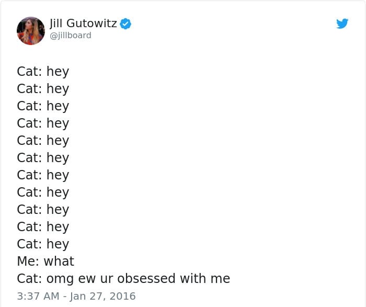The width and height of the screenshot is (366, 307).
Task: Click the surname "Gutowitz" in the header
Action: tap(92, 24)
